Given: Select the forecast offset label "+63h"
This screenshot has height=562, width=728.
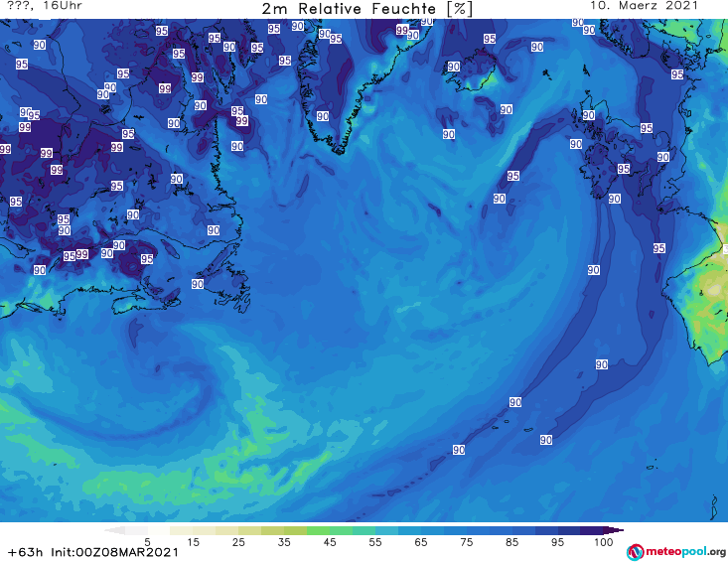Looking at the screenshot, I should (25, 552).
